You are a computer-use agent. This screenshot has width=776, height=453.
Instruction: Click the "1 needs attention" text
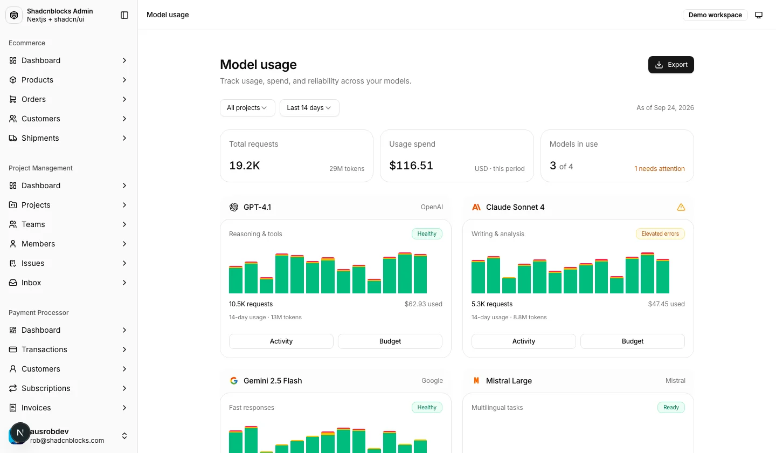[x=660, y=169]
